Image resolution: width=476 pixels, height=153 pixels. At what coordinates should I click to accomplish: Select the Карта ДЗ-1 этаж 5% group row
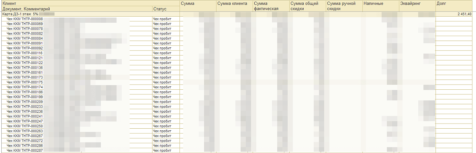20,14
